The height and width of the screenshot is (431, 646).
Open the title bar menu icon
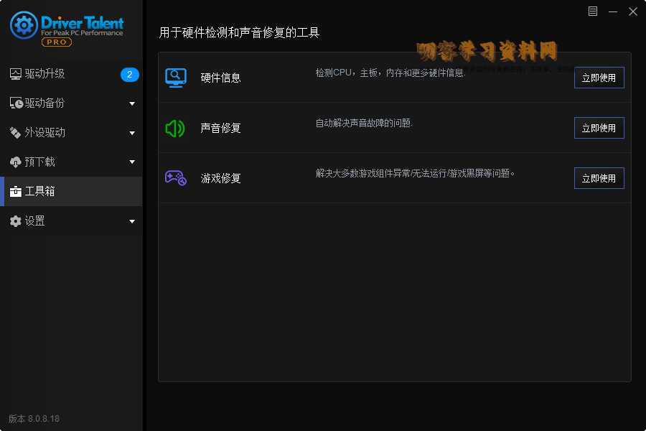(x=593, y=11)
